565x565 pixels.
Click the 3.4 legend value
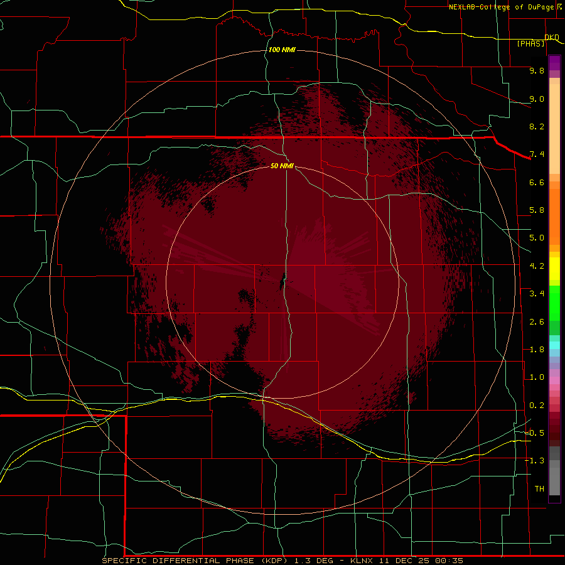point(537,294)
